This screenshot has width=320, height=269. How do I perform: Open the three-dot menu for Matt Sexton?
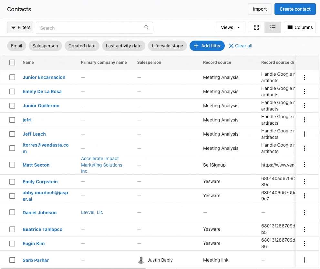click(x=304, y=165)
